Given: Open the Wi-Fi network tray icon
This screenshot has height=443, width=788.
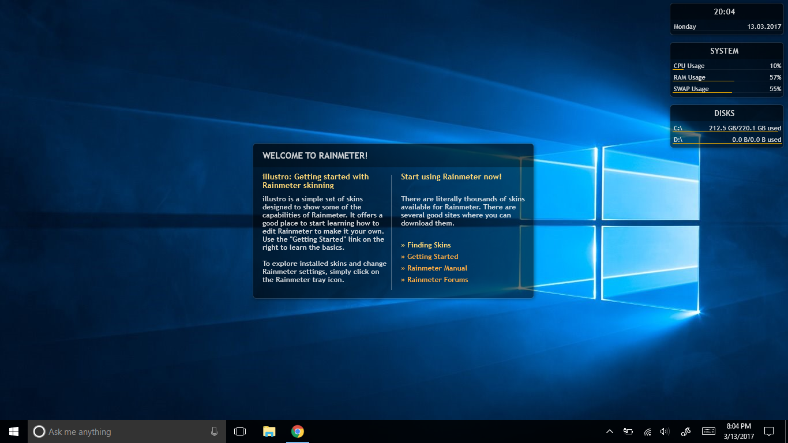Looking at the screenshot, I should point(647,431).
